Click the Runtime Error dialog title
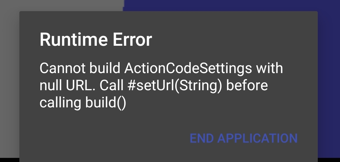 click(x=96, y=40)
